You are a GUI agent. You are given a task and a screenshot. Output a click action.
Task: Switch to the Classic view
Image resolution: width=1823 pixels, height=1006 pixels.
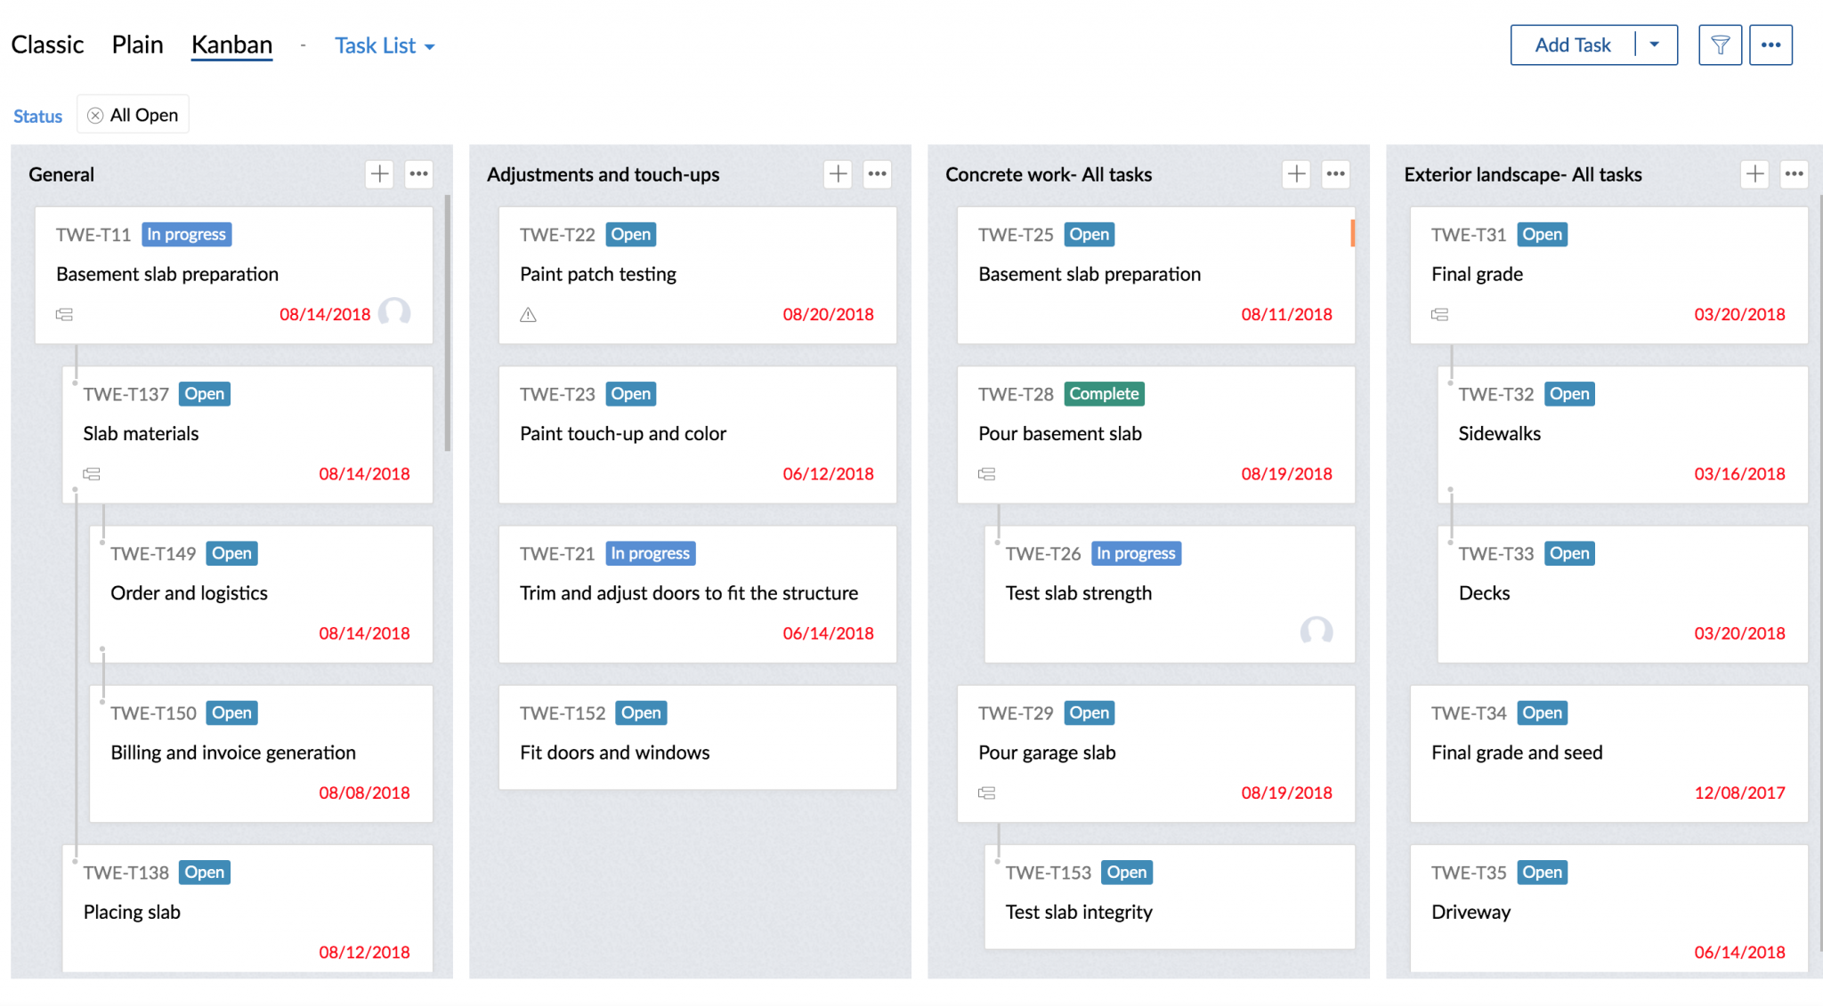[x=47, y=44]
